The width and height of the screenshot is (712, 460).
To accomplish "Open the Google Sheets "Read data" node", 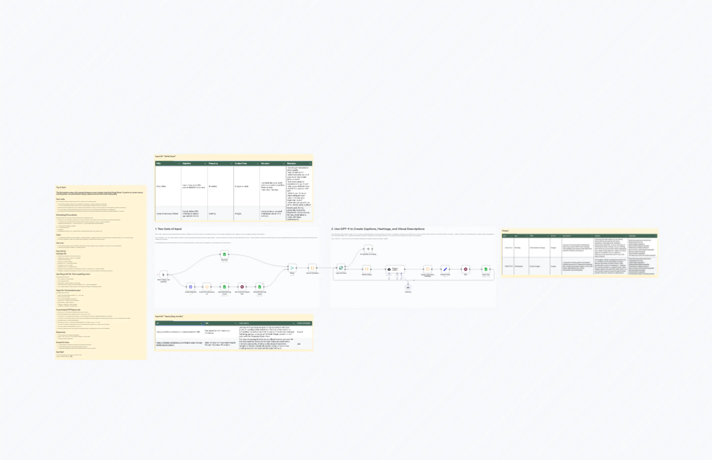I will tap(224, 254).
